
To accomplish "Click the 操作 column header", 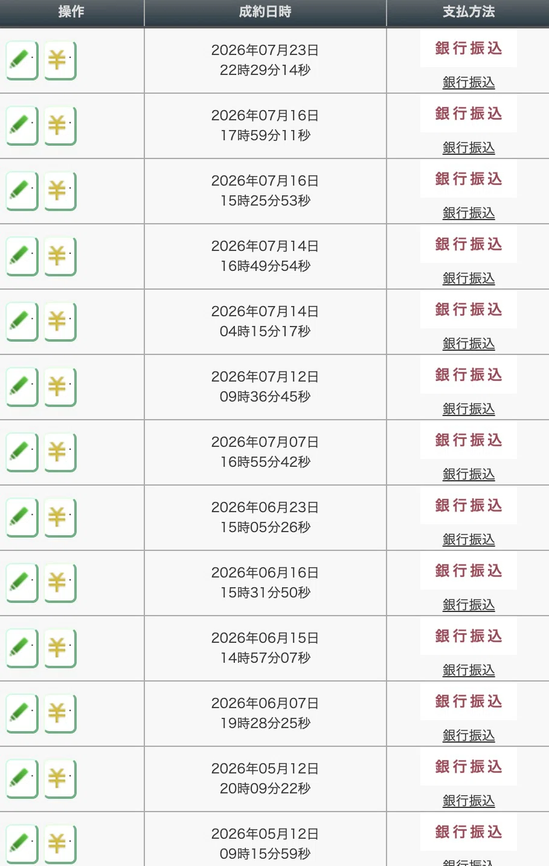I will (x=71, y=12).
